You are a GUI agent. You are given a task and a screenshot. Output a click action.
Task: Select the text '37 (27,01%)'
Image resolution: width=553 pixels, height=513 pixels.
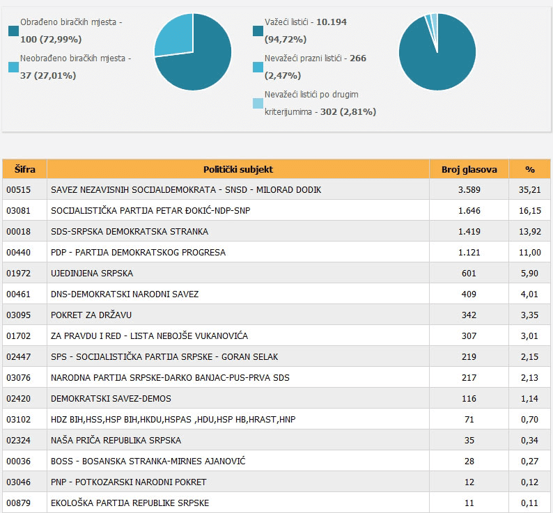click(x=48, y=75)
